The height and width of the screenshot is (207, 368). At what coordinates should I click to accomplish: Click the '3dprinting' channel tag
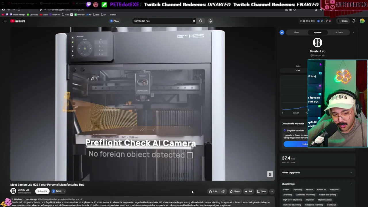(297, 190)
